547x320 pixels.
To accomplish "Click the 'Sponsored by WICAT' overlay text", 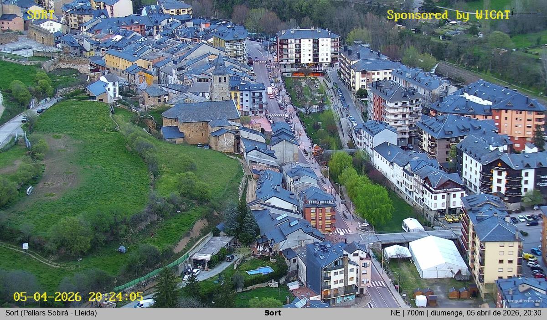I will click(449, 15).
